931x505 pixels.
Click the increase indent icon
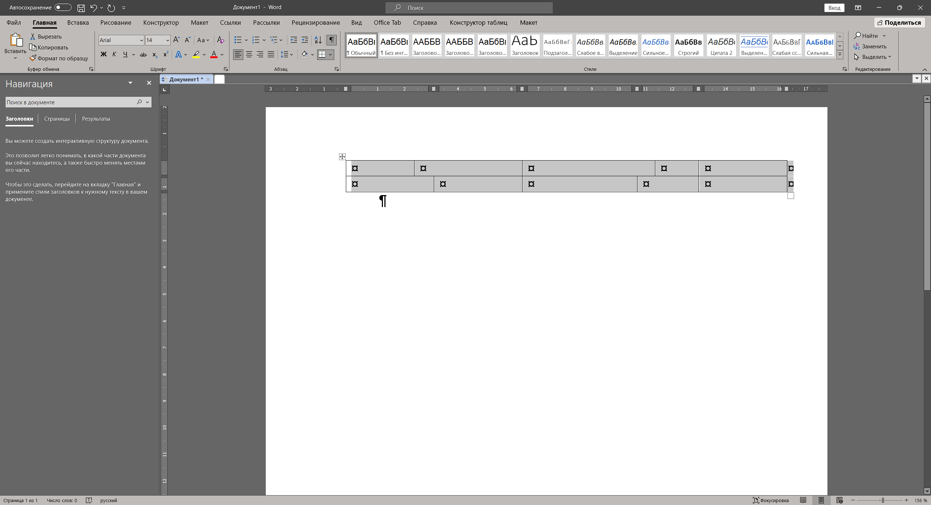pos(305,40)
